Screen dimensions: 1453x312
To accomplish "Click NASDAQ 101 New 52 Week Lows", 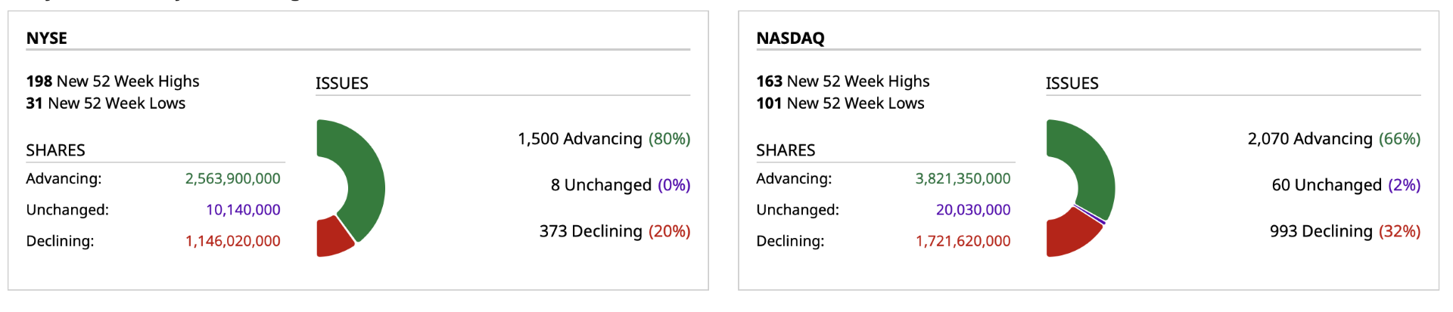I will point(840,103).
